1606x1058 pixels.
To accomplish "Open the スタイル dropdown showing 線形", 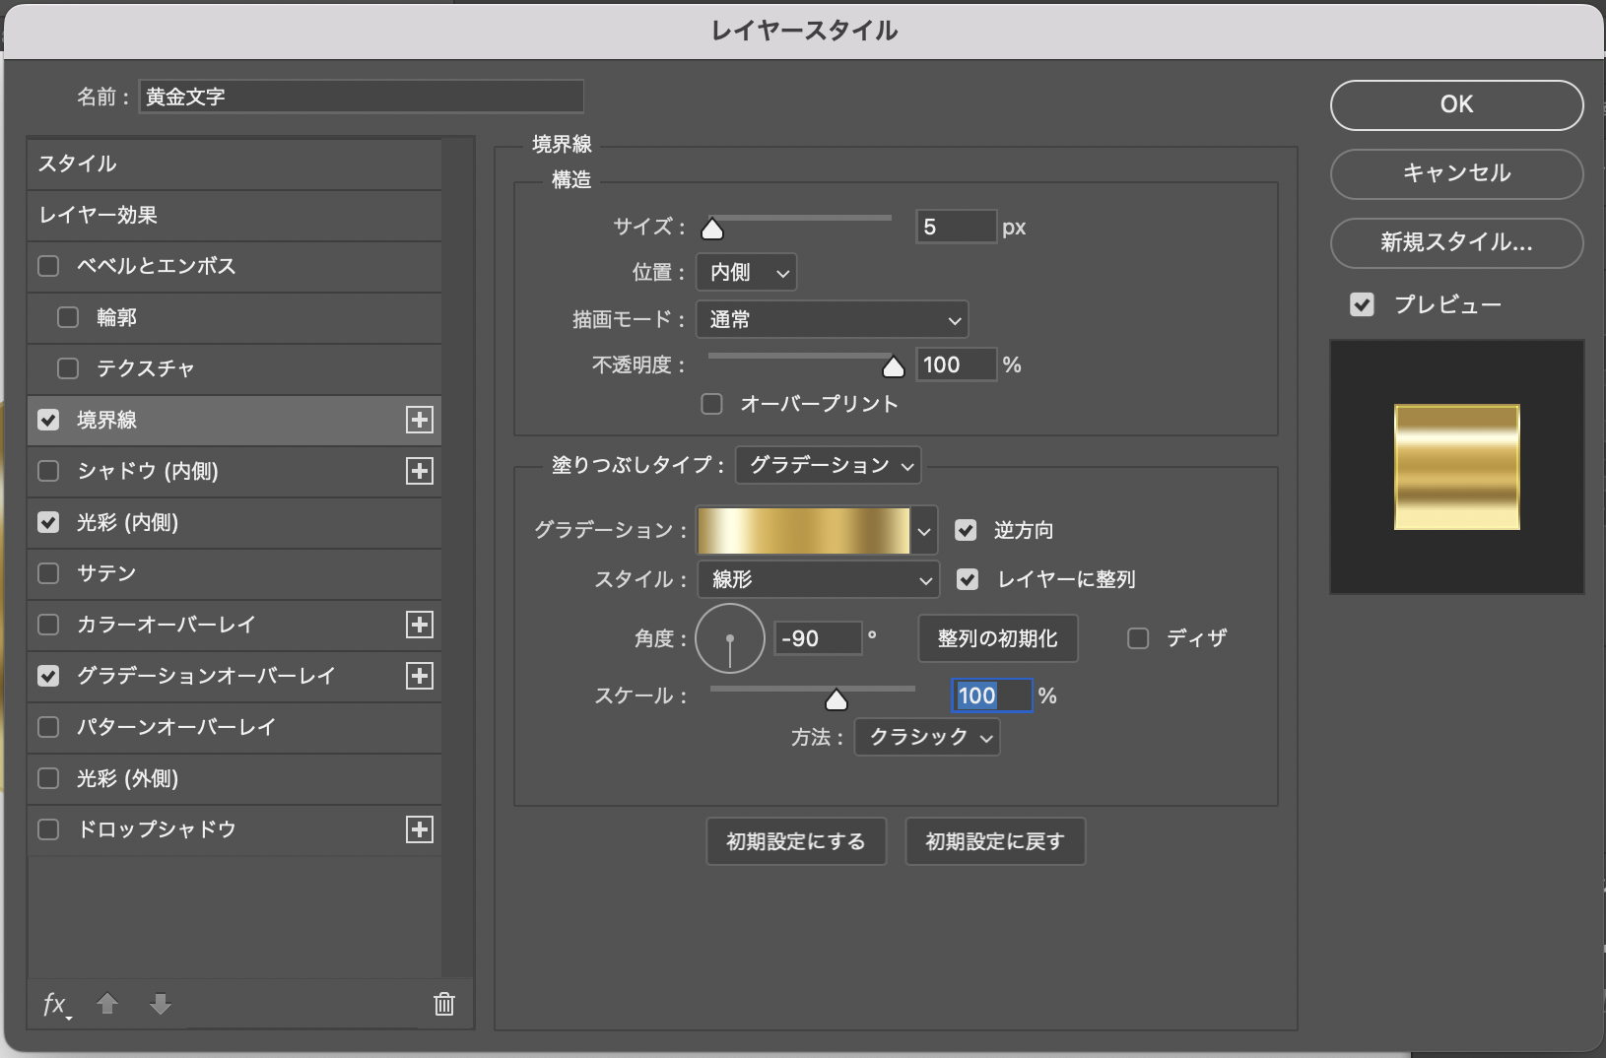I will point(819,579).
